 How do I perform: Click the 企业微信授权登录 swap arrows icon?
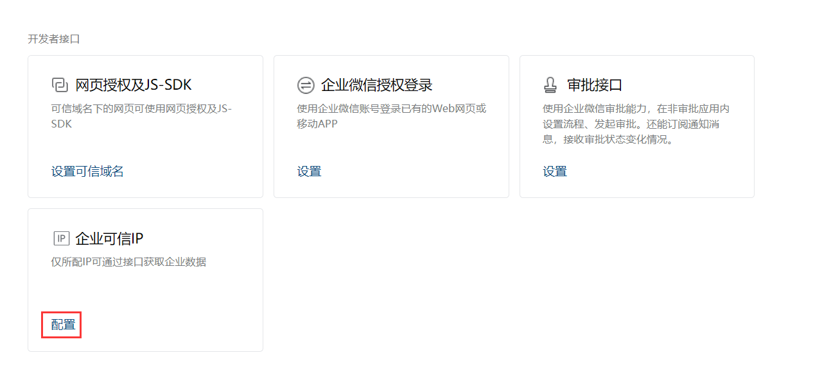tap(306, 85)
